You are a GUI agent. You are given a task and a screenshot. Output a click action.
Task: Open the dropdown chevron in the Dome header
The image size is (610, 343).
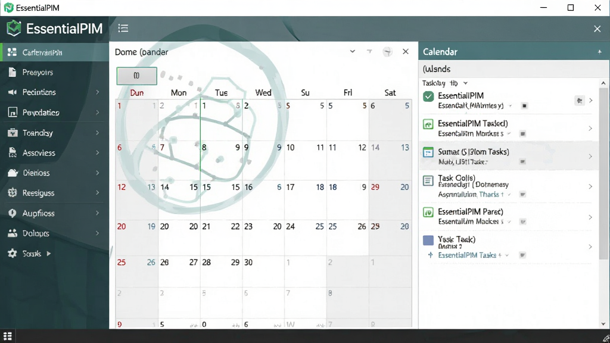click(353, 51)
